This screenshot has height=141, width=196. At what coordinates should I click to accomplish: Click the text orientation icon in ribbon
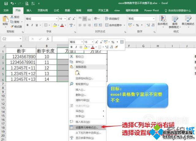tap(96, 19)
